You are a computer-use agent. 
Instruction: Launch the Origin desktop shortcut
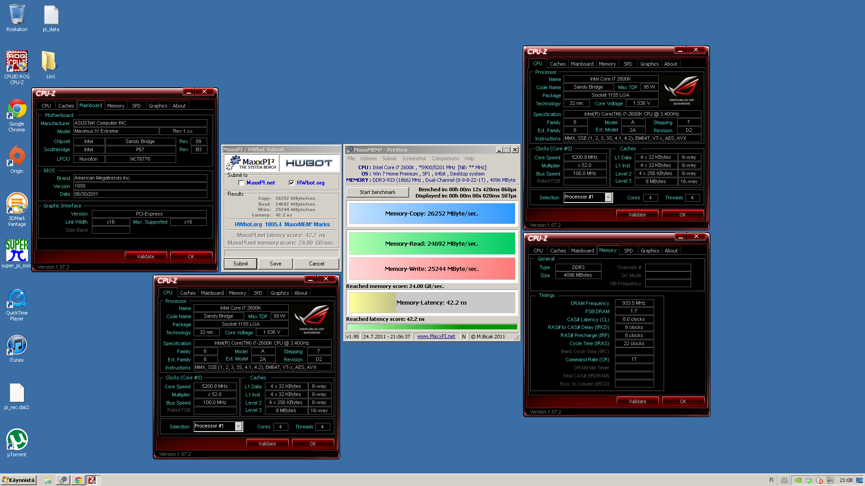[x=17, y=159]
